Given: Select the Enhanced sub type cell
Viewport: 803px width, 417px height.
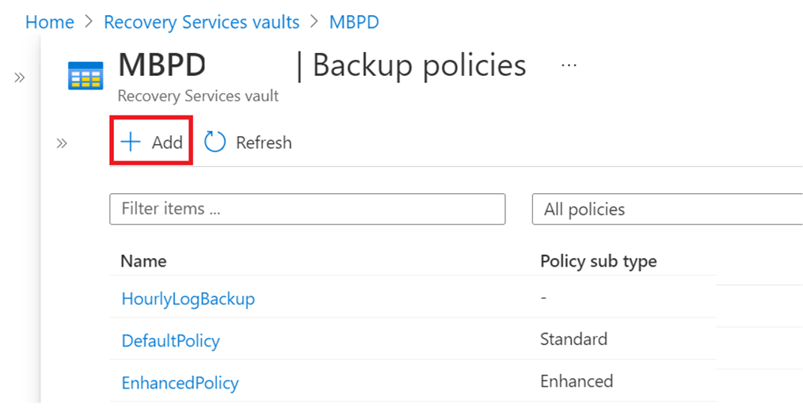Looking at the screenshot, I should coord(577,381).
